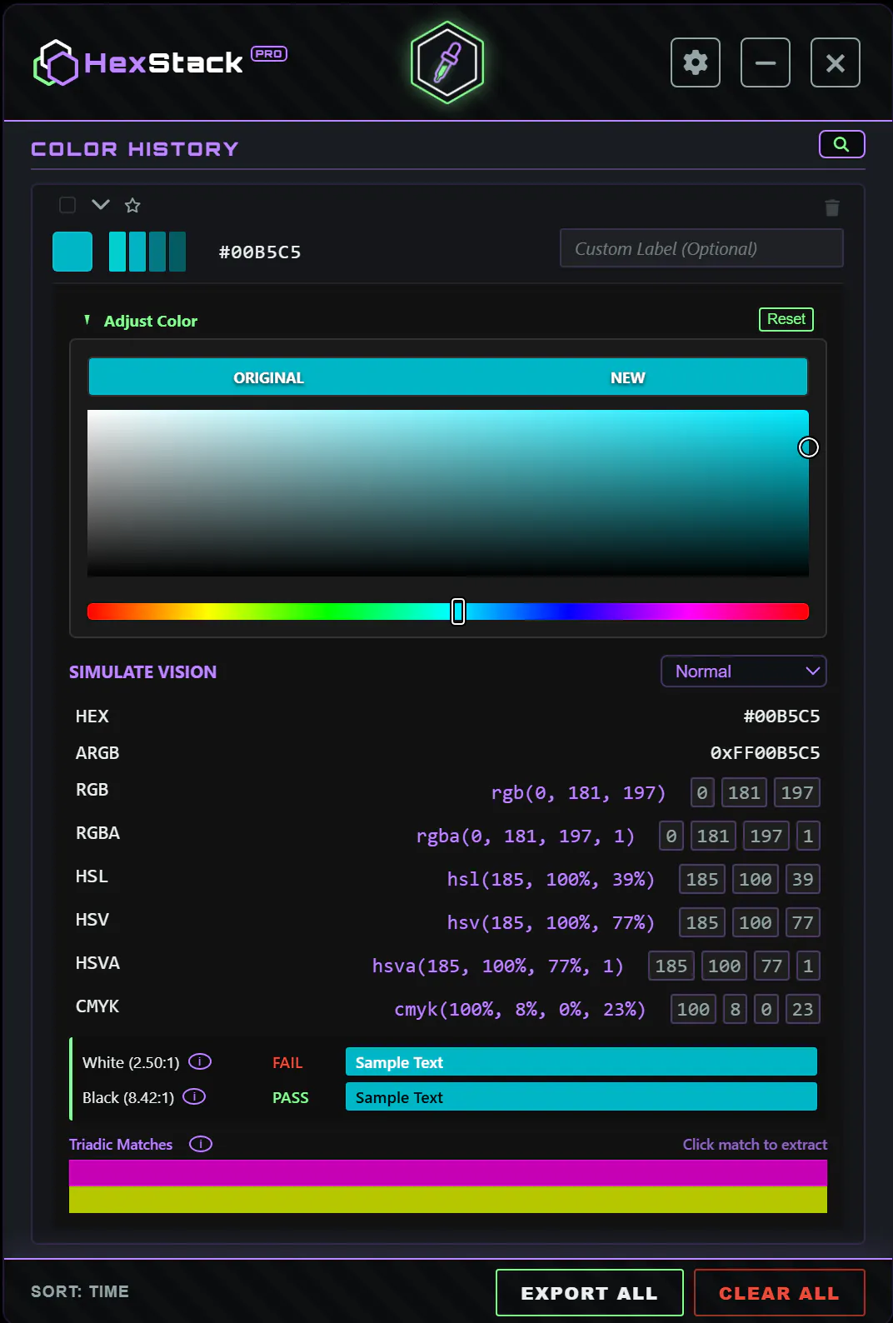Viewport: 893px width, 1323px height.
Task: Copy the hsv(185, 100%, 77%) string
Action: point(551,922)
